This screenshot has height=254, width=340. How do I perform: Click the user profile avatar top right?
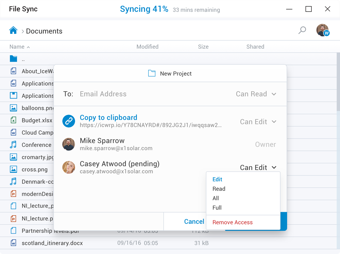322,30
